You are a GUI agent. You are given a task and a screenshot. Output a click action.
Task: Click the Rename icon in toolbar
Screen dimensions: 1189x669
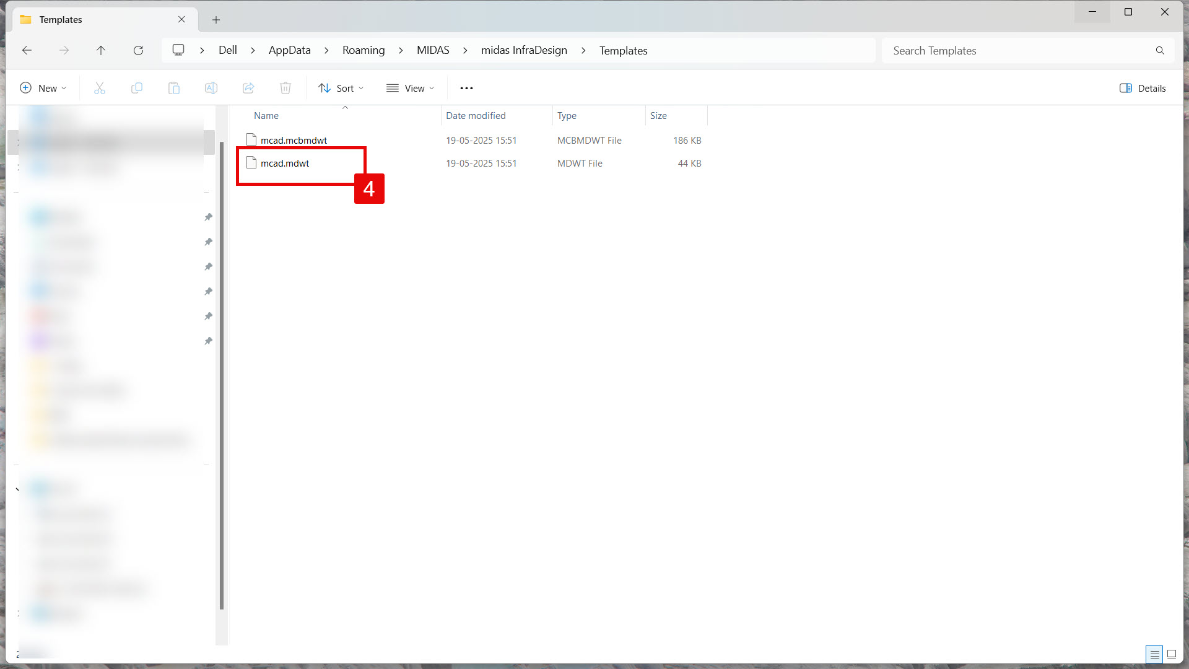(211, 88)
